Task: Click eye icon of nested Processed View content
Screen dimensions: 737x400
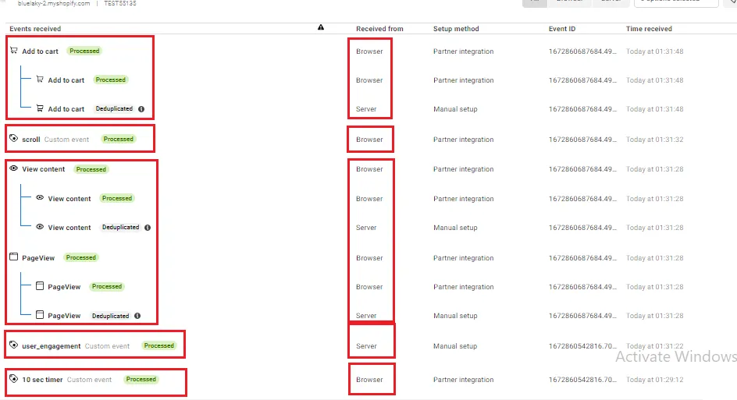Action: pos(40,197)
